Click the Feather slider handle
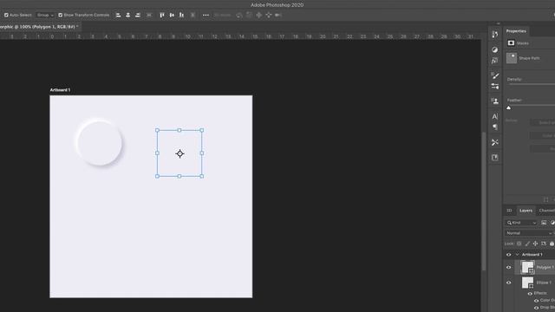 coord(509,107)
